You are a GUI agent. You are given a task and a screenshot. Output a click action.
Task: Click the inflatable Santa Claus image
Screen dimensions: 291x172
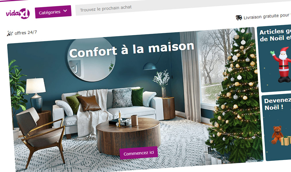(x=282, y=65)
